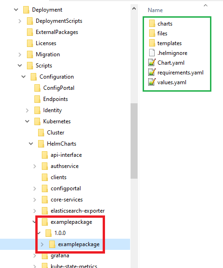Collapse the Deployment tree node
Viewport: 223px width, 268px height.
coord(16,10)
